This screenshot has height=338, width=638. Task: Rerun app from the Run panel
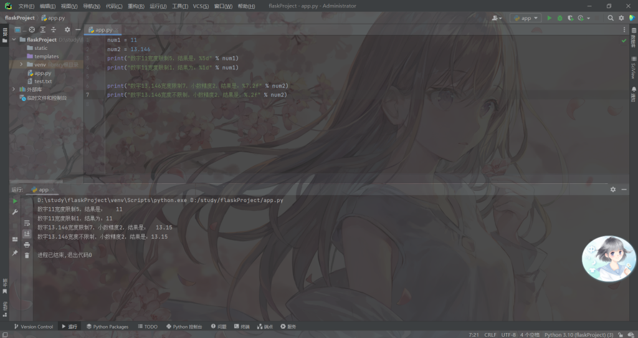coord(15,201)
